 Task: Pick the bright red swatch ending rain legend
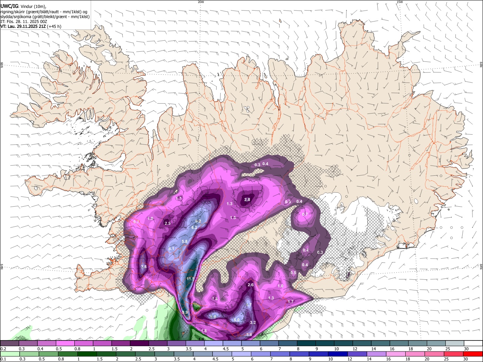pyautogui.click(x=472, y=354)
